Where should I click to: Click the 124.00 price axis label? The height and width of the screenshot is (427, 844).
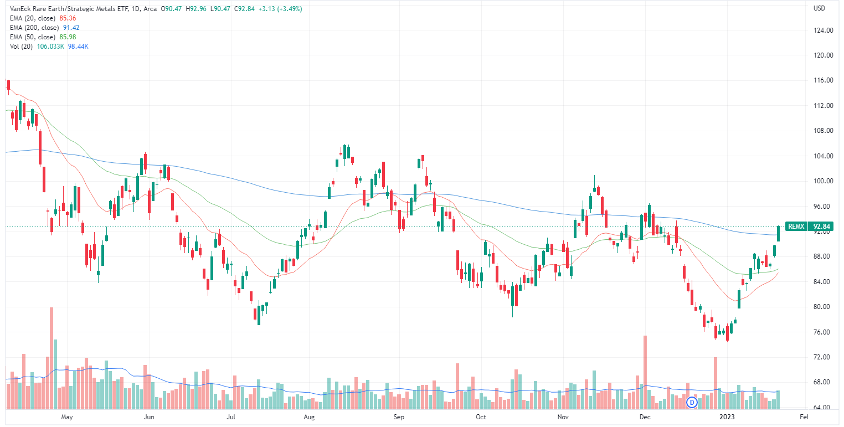click(x=823, y=30)
